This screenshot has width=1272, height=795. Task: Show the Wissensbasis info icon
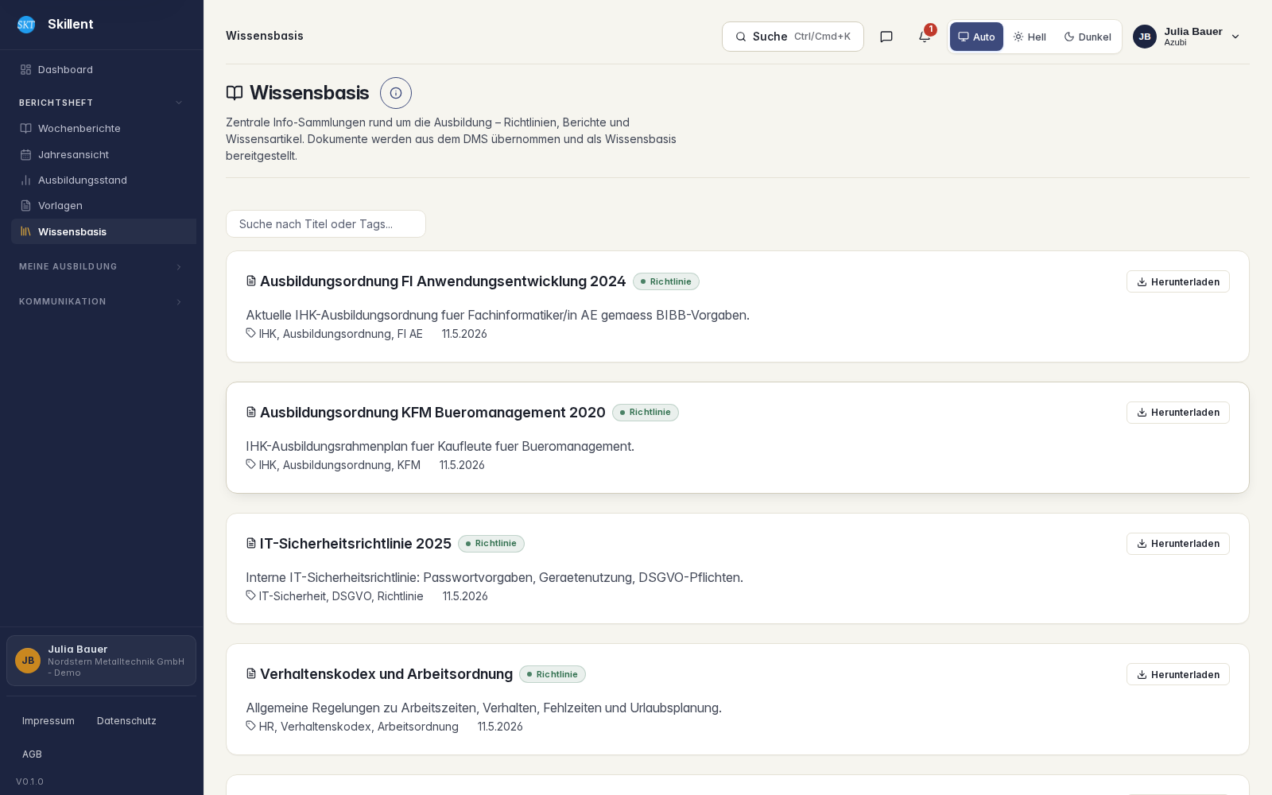(x=396, y=93)
